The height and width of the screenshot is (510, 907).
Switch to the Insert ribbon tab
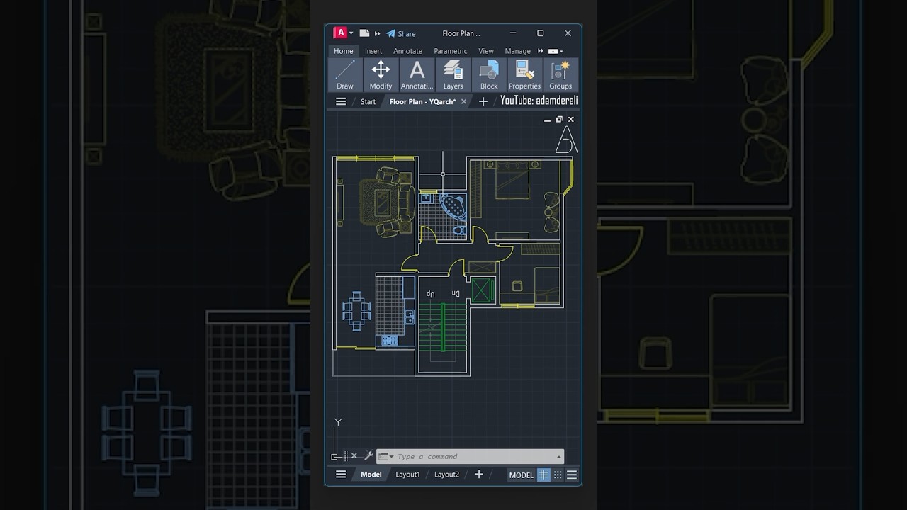click(x=373, y=51)
